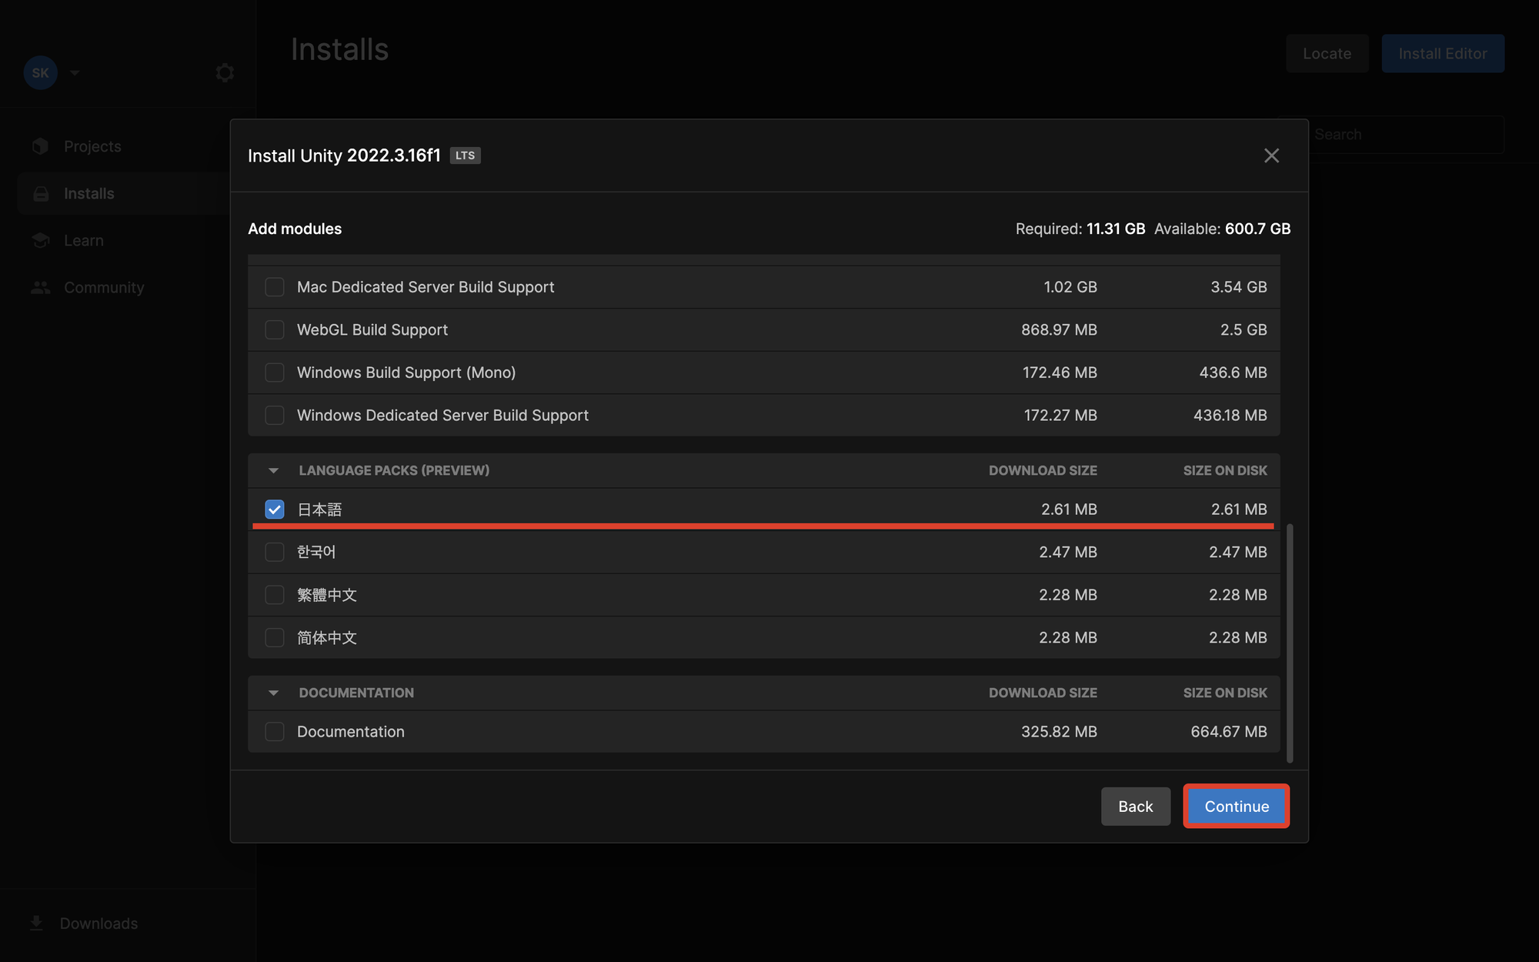Click the Installs lock icon in sidebar

(x=41, y=193)
